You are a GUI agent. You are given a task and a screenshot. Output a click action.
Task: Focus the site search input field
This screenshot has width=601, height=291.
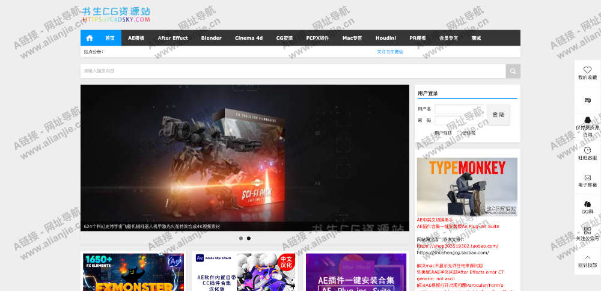coord(293,71)
